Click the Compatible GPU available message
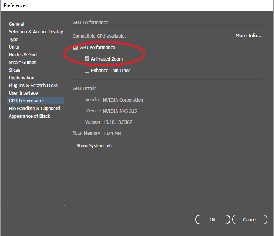Screen dimensions: 274x236 (x=99, y=36)
